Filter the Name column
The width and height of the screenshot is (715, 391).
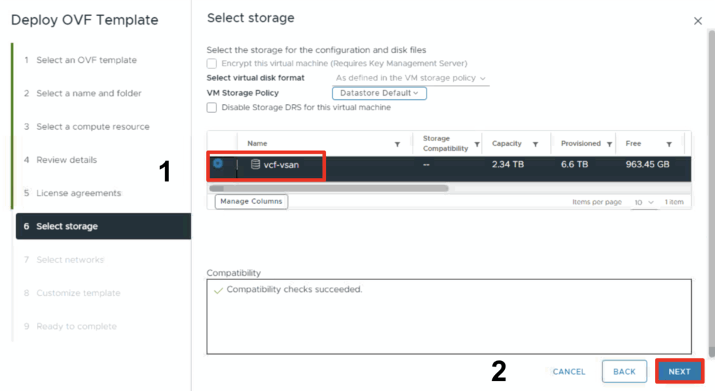(x=397, y=145)
